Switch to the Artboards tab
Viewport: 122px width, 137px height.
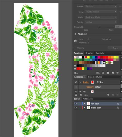(88, 99)
